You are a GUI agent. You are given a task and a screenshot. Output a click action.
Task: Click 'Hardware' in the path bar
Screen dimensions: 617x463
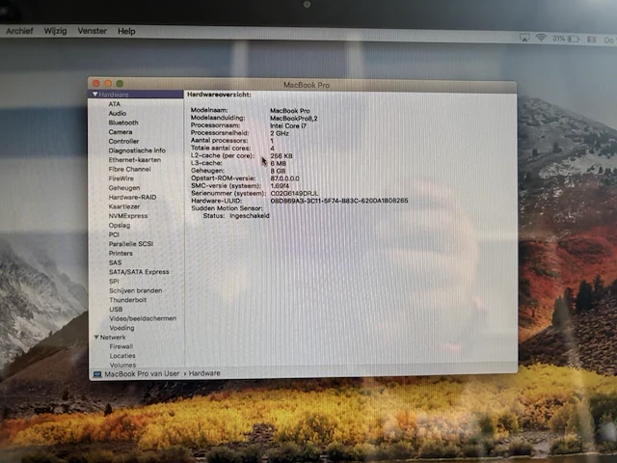[204, 373]
